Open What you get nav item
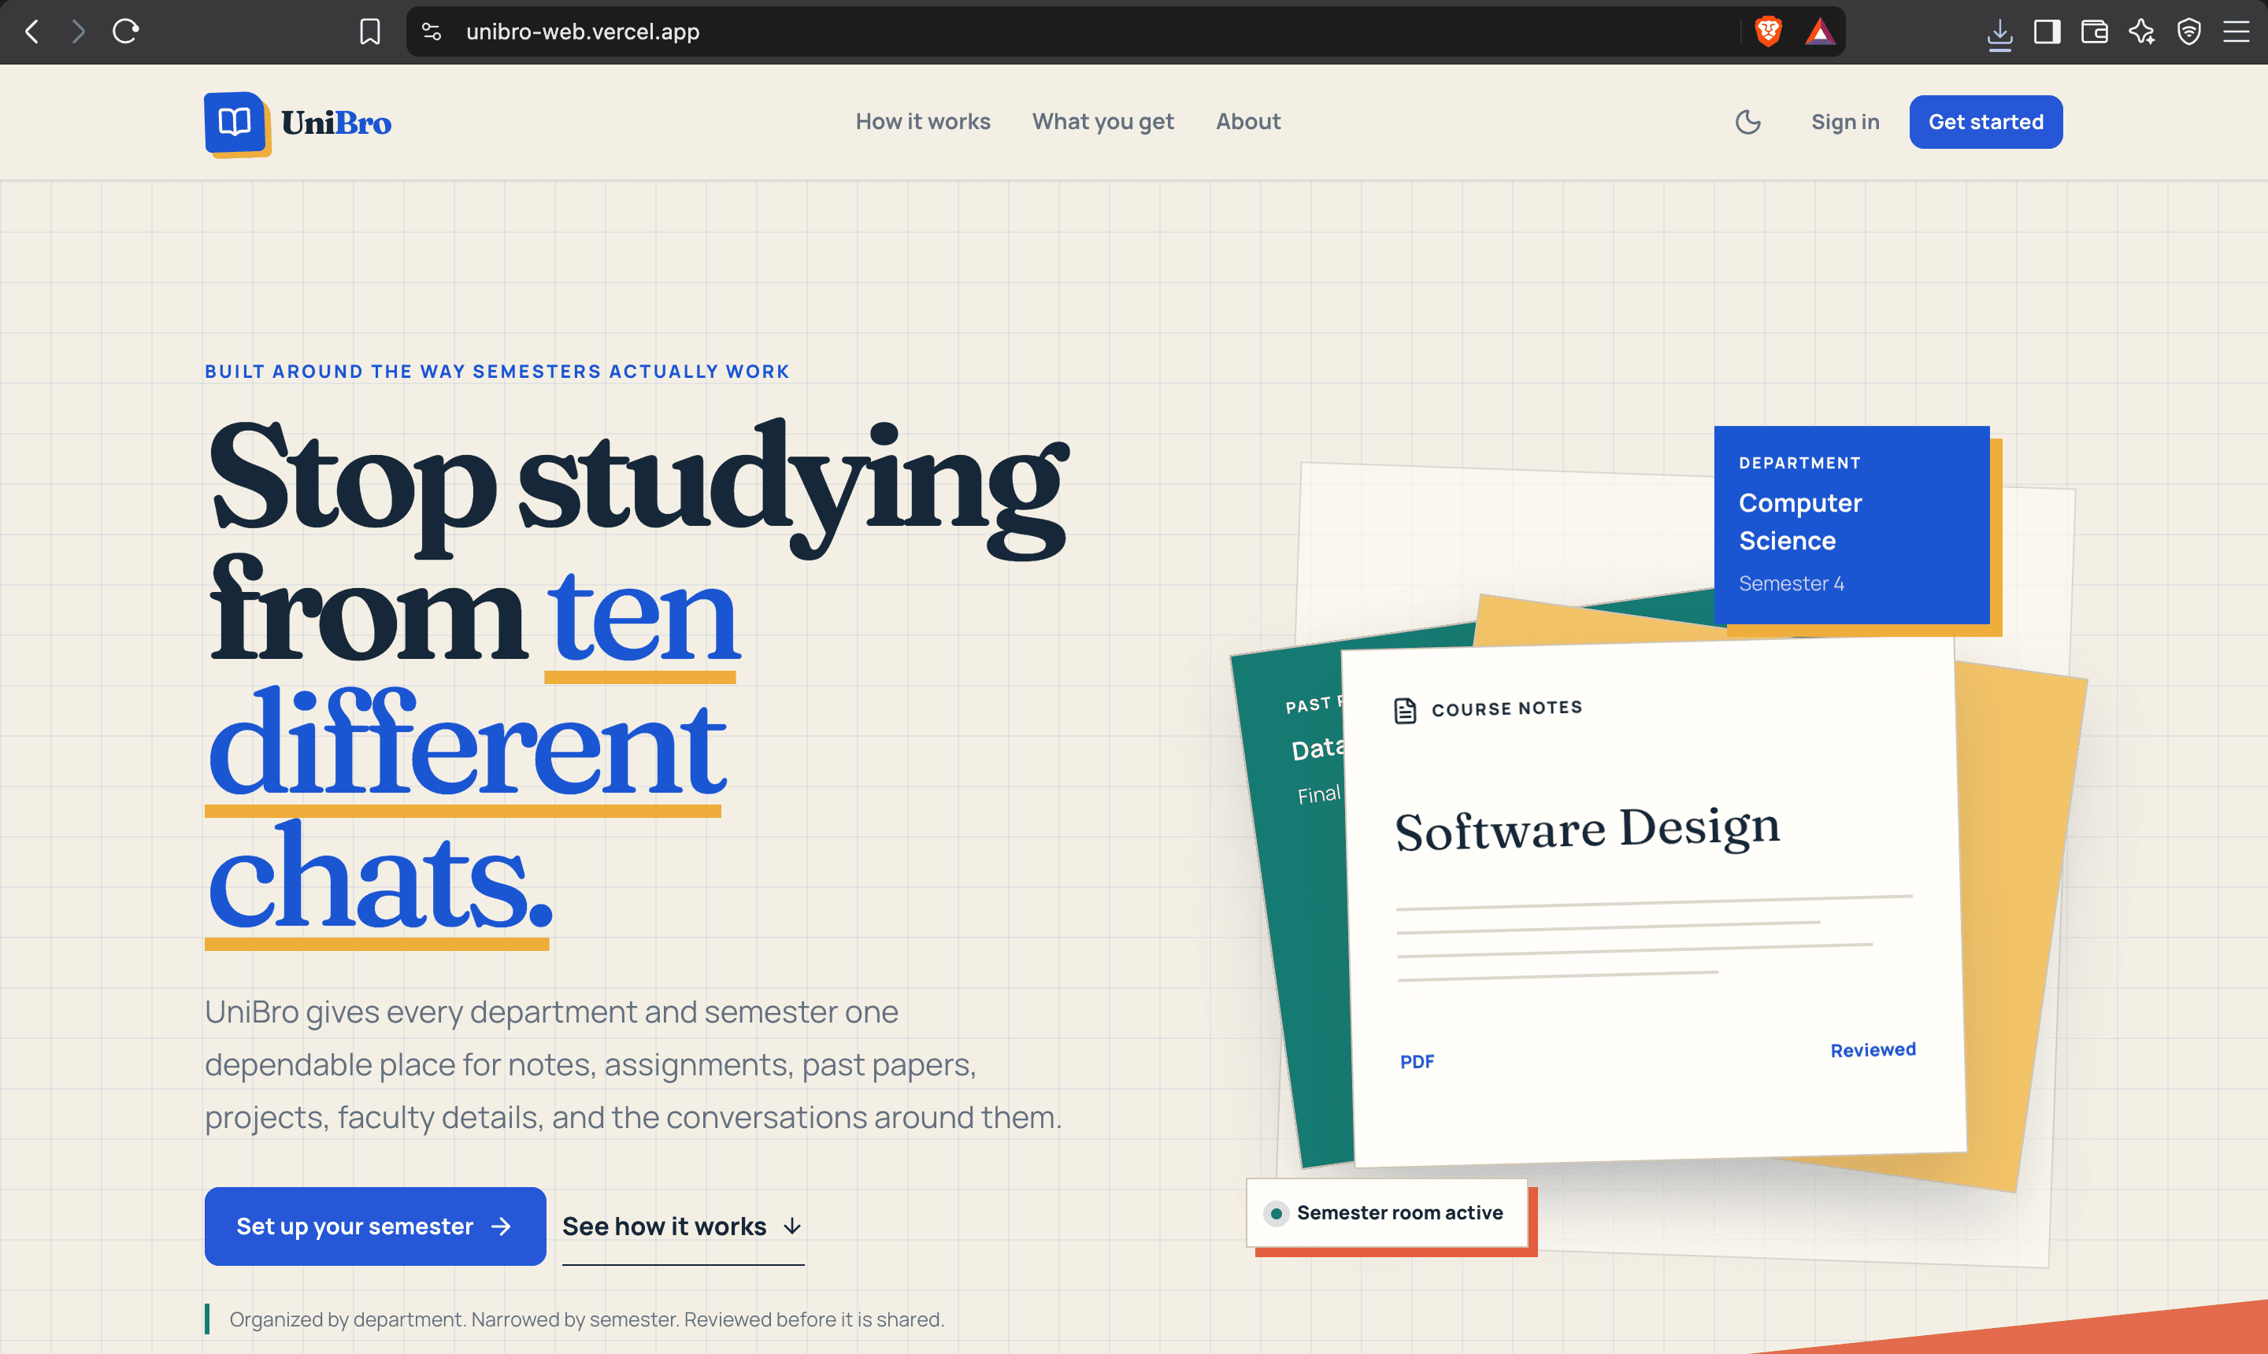Viewport: 2268px width, 1354px height. [x=1102, y=122]
